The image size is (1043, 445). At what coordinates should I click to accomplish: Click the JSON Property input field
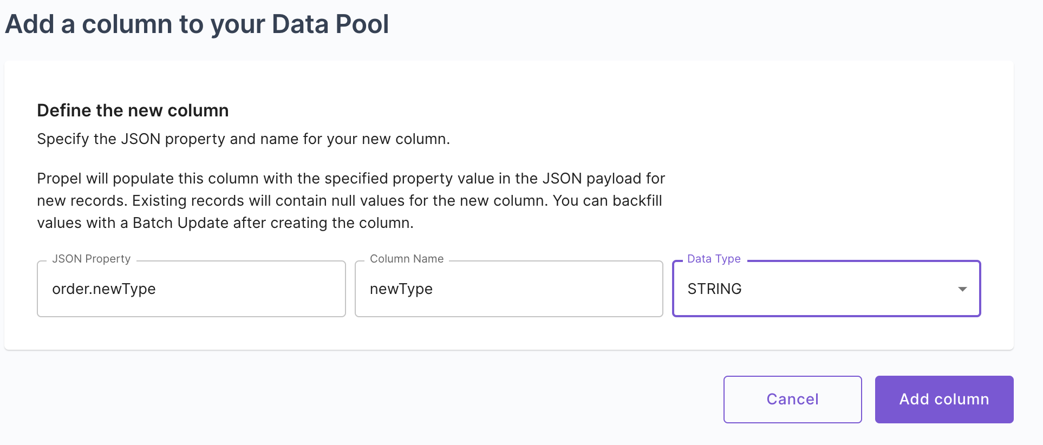coord(191,289)
